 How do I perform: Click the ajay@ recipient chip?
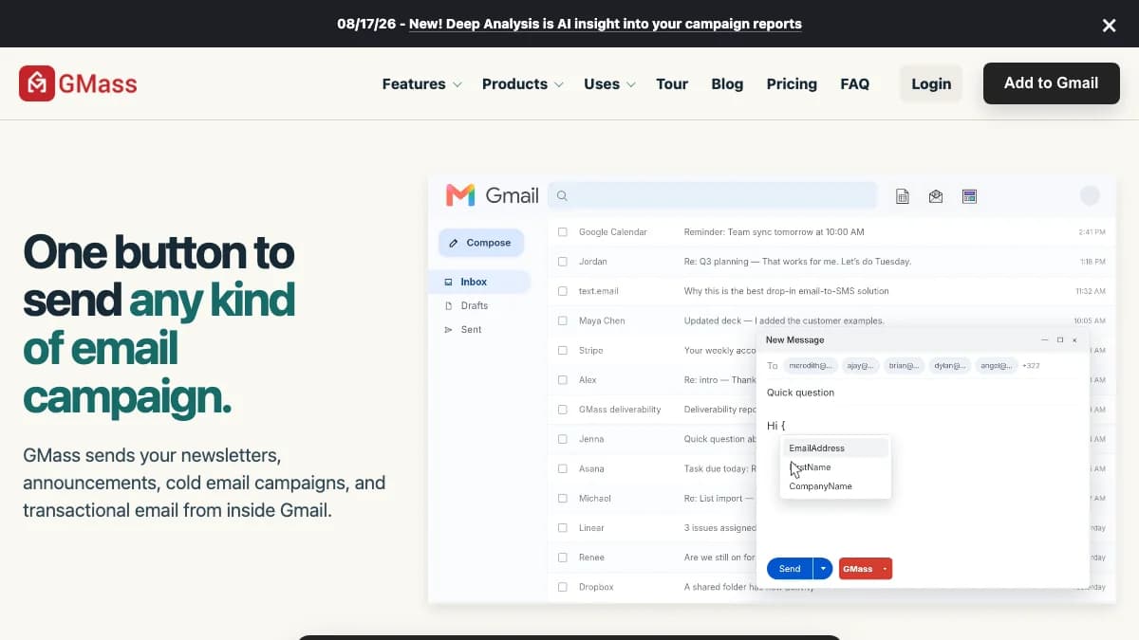point(859,365)
